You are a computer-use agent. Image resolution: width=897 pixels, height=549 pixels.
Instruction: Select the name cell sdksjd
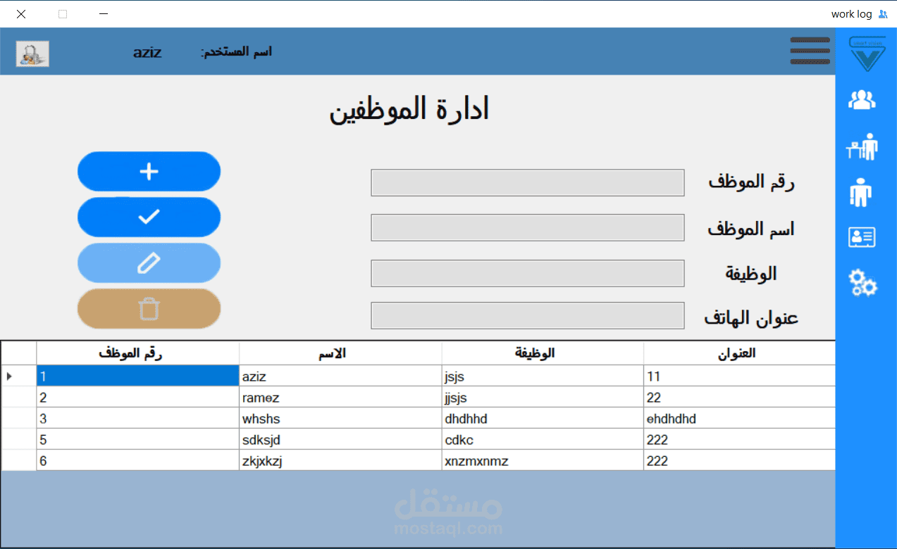point(340,439)
